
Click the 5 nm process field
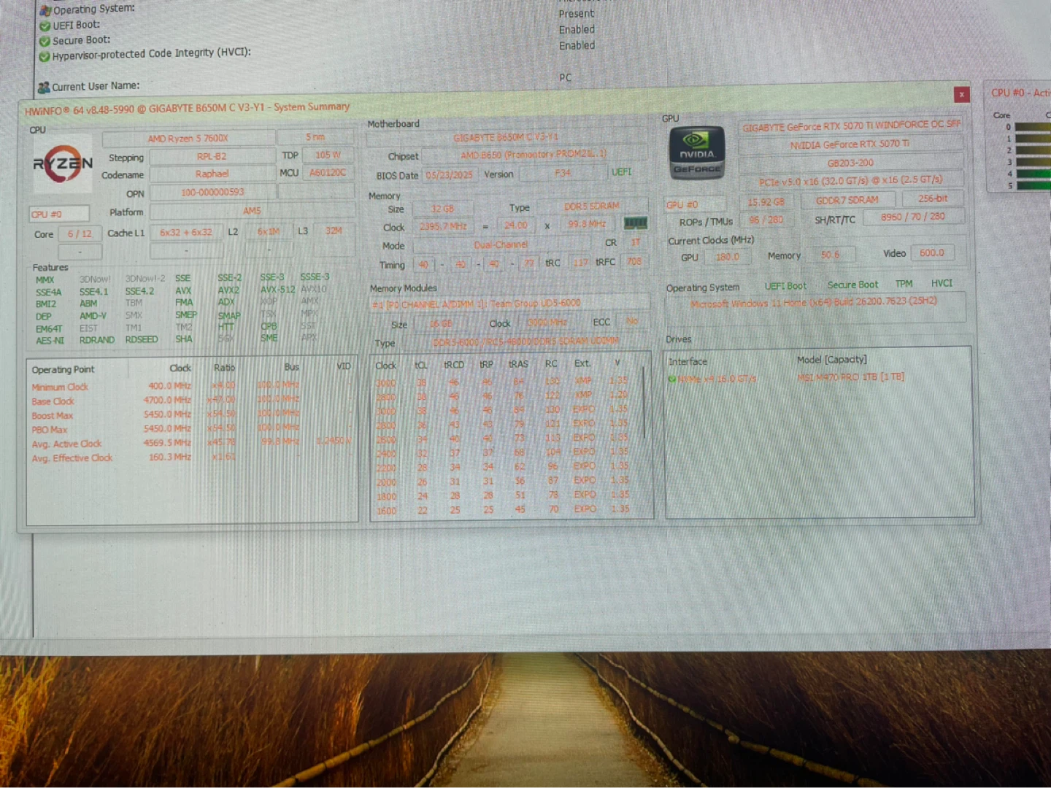(315, 137)
